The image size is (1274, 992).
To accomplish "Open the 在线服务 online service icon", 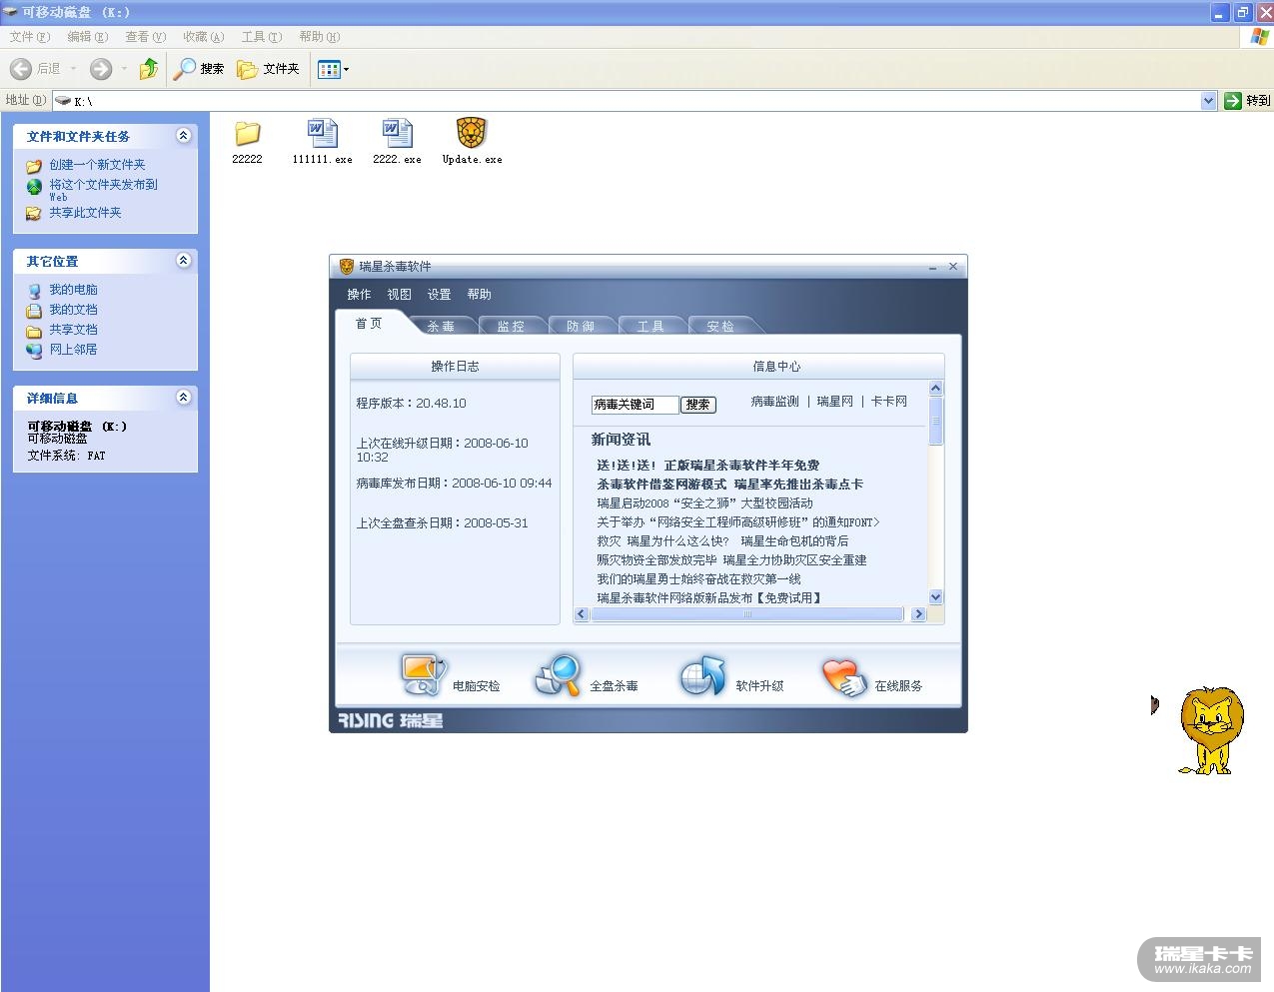I will 844,677.
